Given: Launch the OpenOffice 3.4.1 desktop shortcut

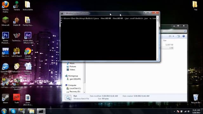Looking at the screenshot, I should 5,69.
